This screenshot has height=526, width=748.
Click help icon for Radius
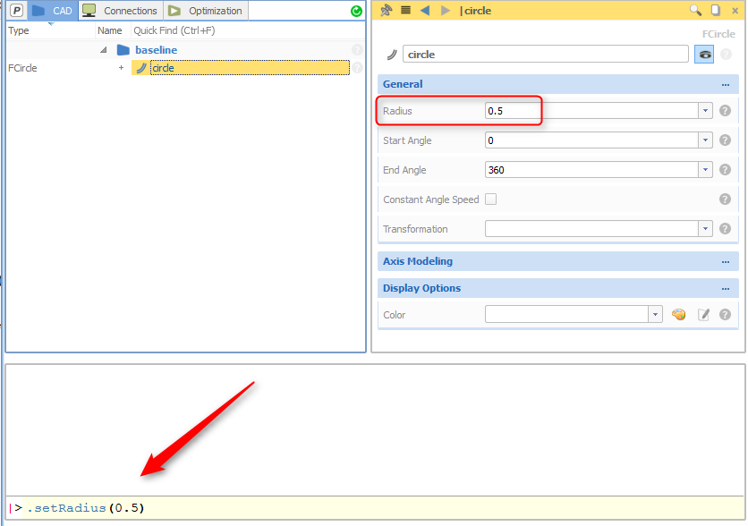pyautogui.click(x=725, y=111)
